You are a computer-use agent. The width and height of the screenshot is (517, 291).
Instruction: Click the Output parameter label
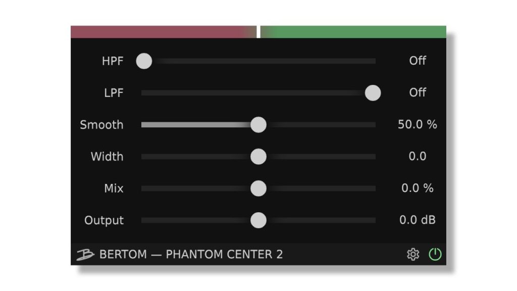point(105,220)
